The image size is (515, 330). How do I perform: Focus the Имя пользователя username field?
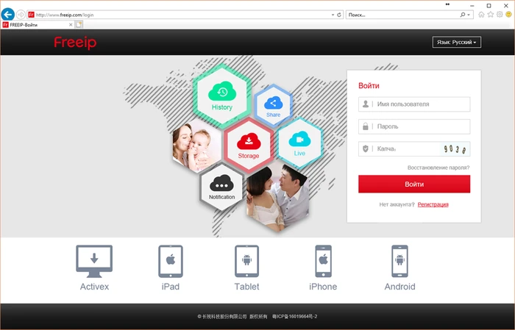tap(414, 104)
